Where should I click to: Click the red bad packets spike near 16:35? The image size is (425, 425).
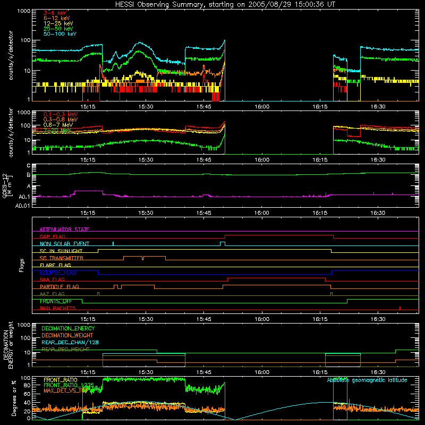pyautogui.click(x=400, y=308)
